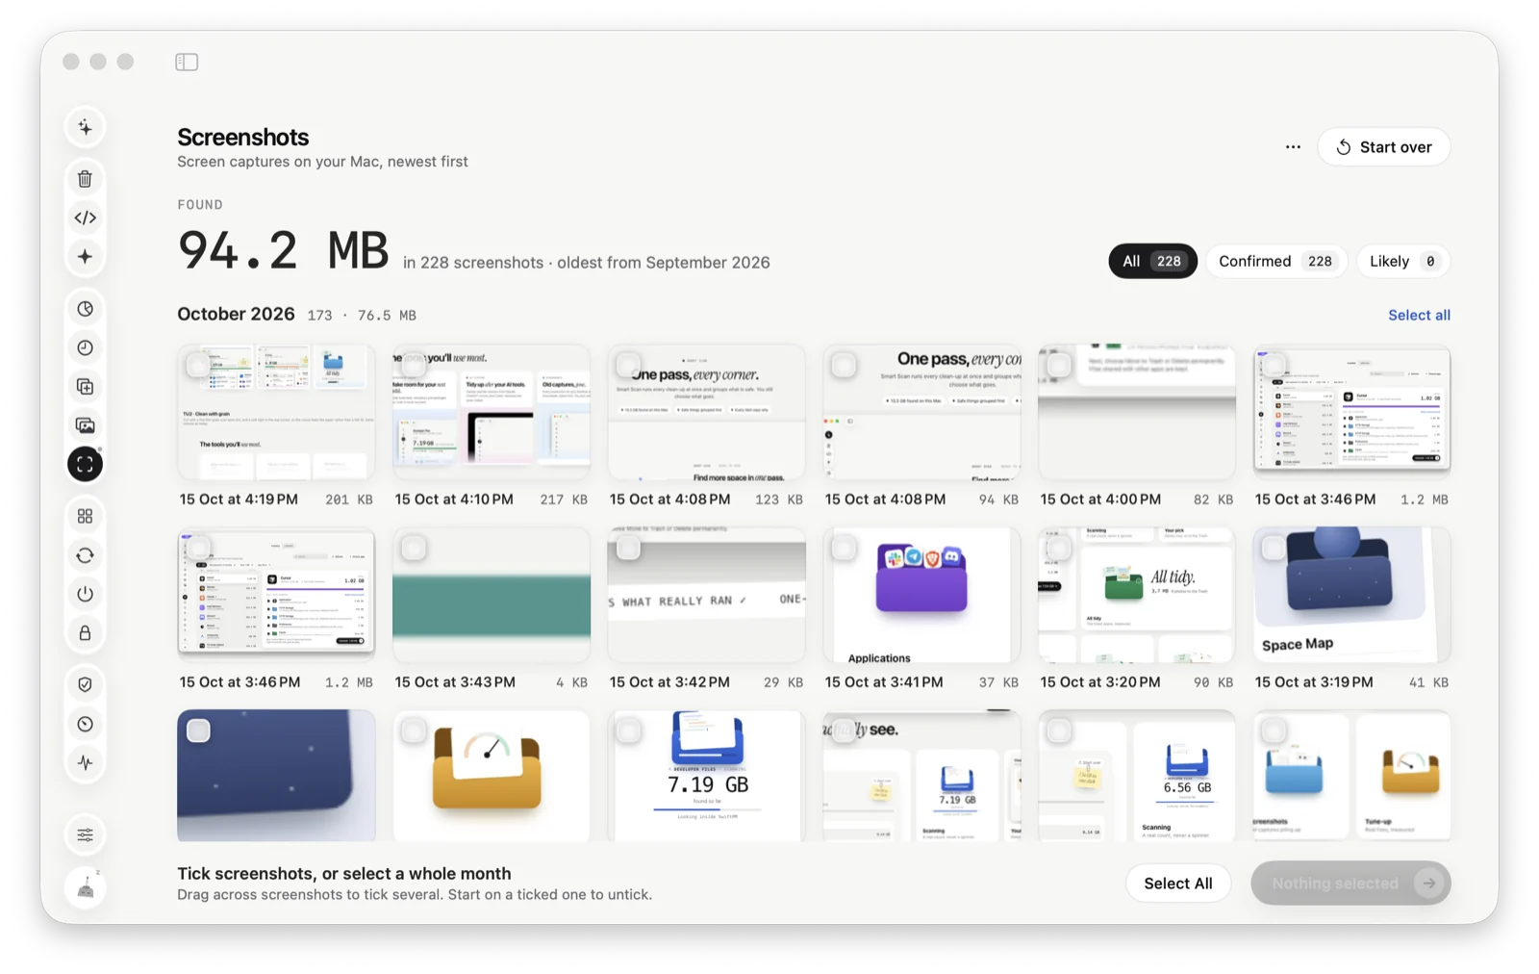Switch to the Confirmed 228 filter
The image size is (1539, 974).
coord(1276,261)
